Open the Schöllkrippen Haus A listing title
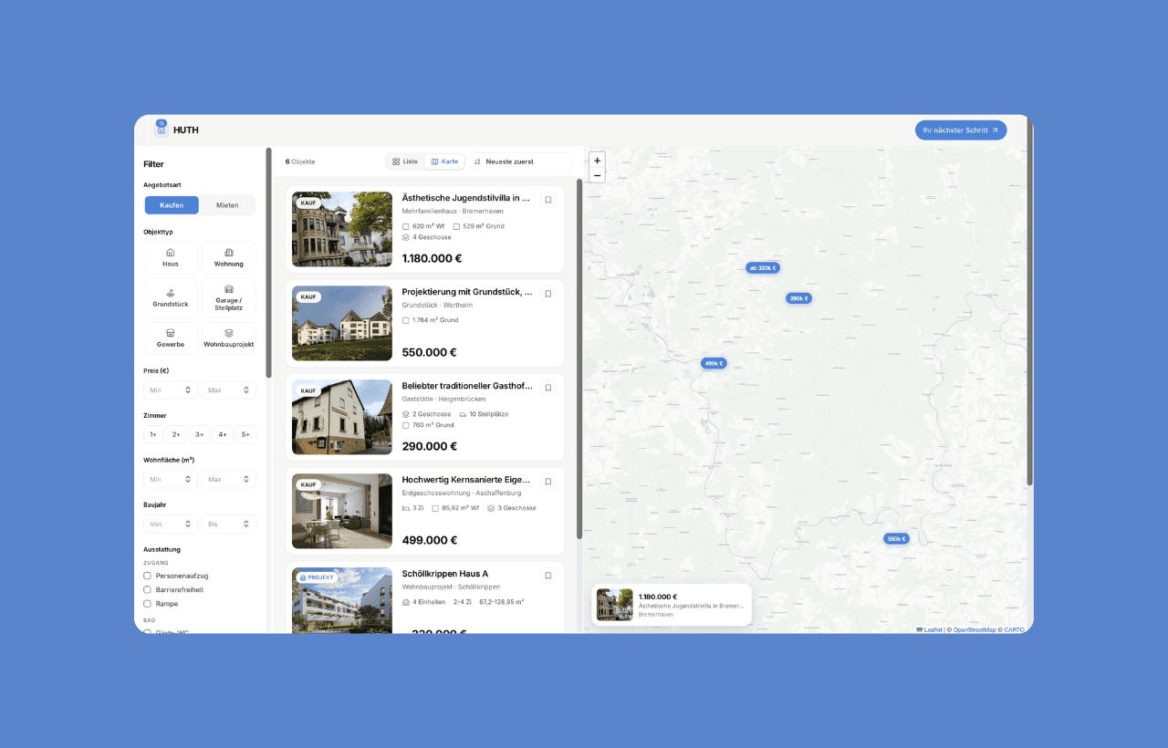The image size is (1168, 748). pyautogui.click(x=445, y=574)
